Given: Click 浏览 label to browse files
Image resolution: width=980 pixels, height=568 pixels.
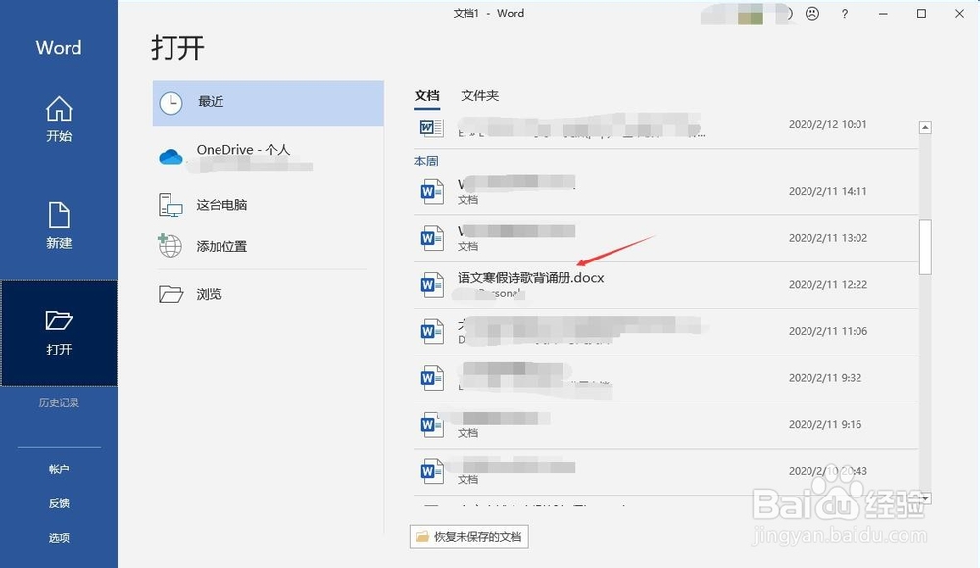Looking at the screenshot, I should [x=209, y=295].
